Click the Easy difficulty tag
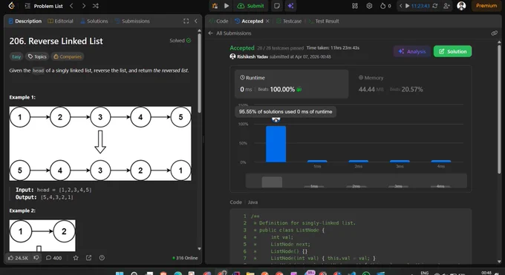This screenshot has width=505, height=275. (16, 56)
